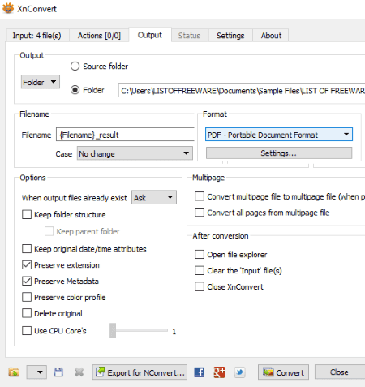This screenshot has height=387, width=365.
Task: Open the Ask overwrite behavior dropdown
Action: coord(154,198)
